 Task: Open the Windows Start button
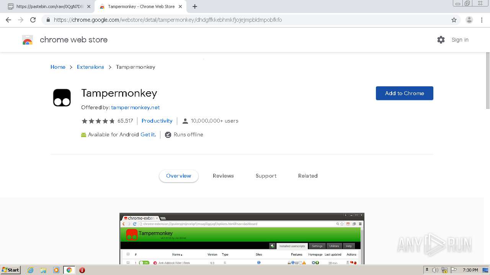click(11, 270)
